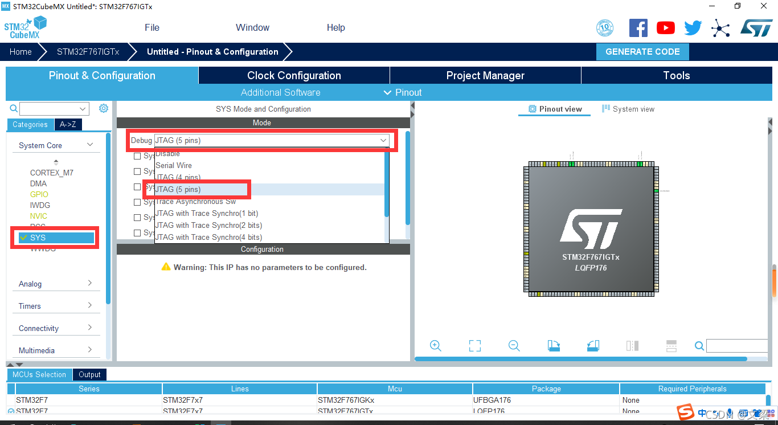
Task: Click the search magnifier above Categories
Action: tap(14, 108)
